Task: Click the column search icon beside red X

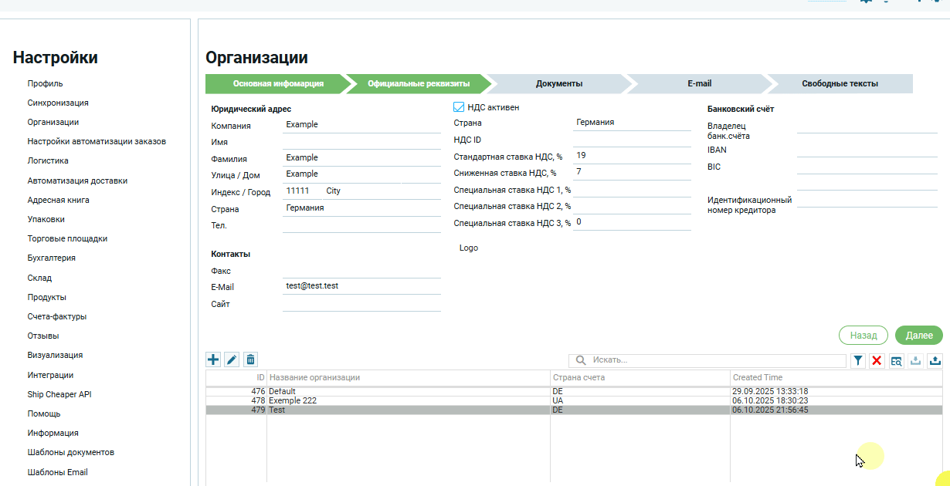Action: pos(896,360)
